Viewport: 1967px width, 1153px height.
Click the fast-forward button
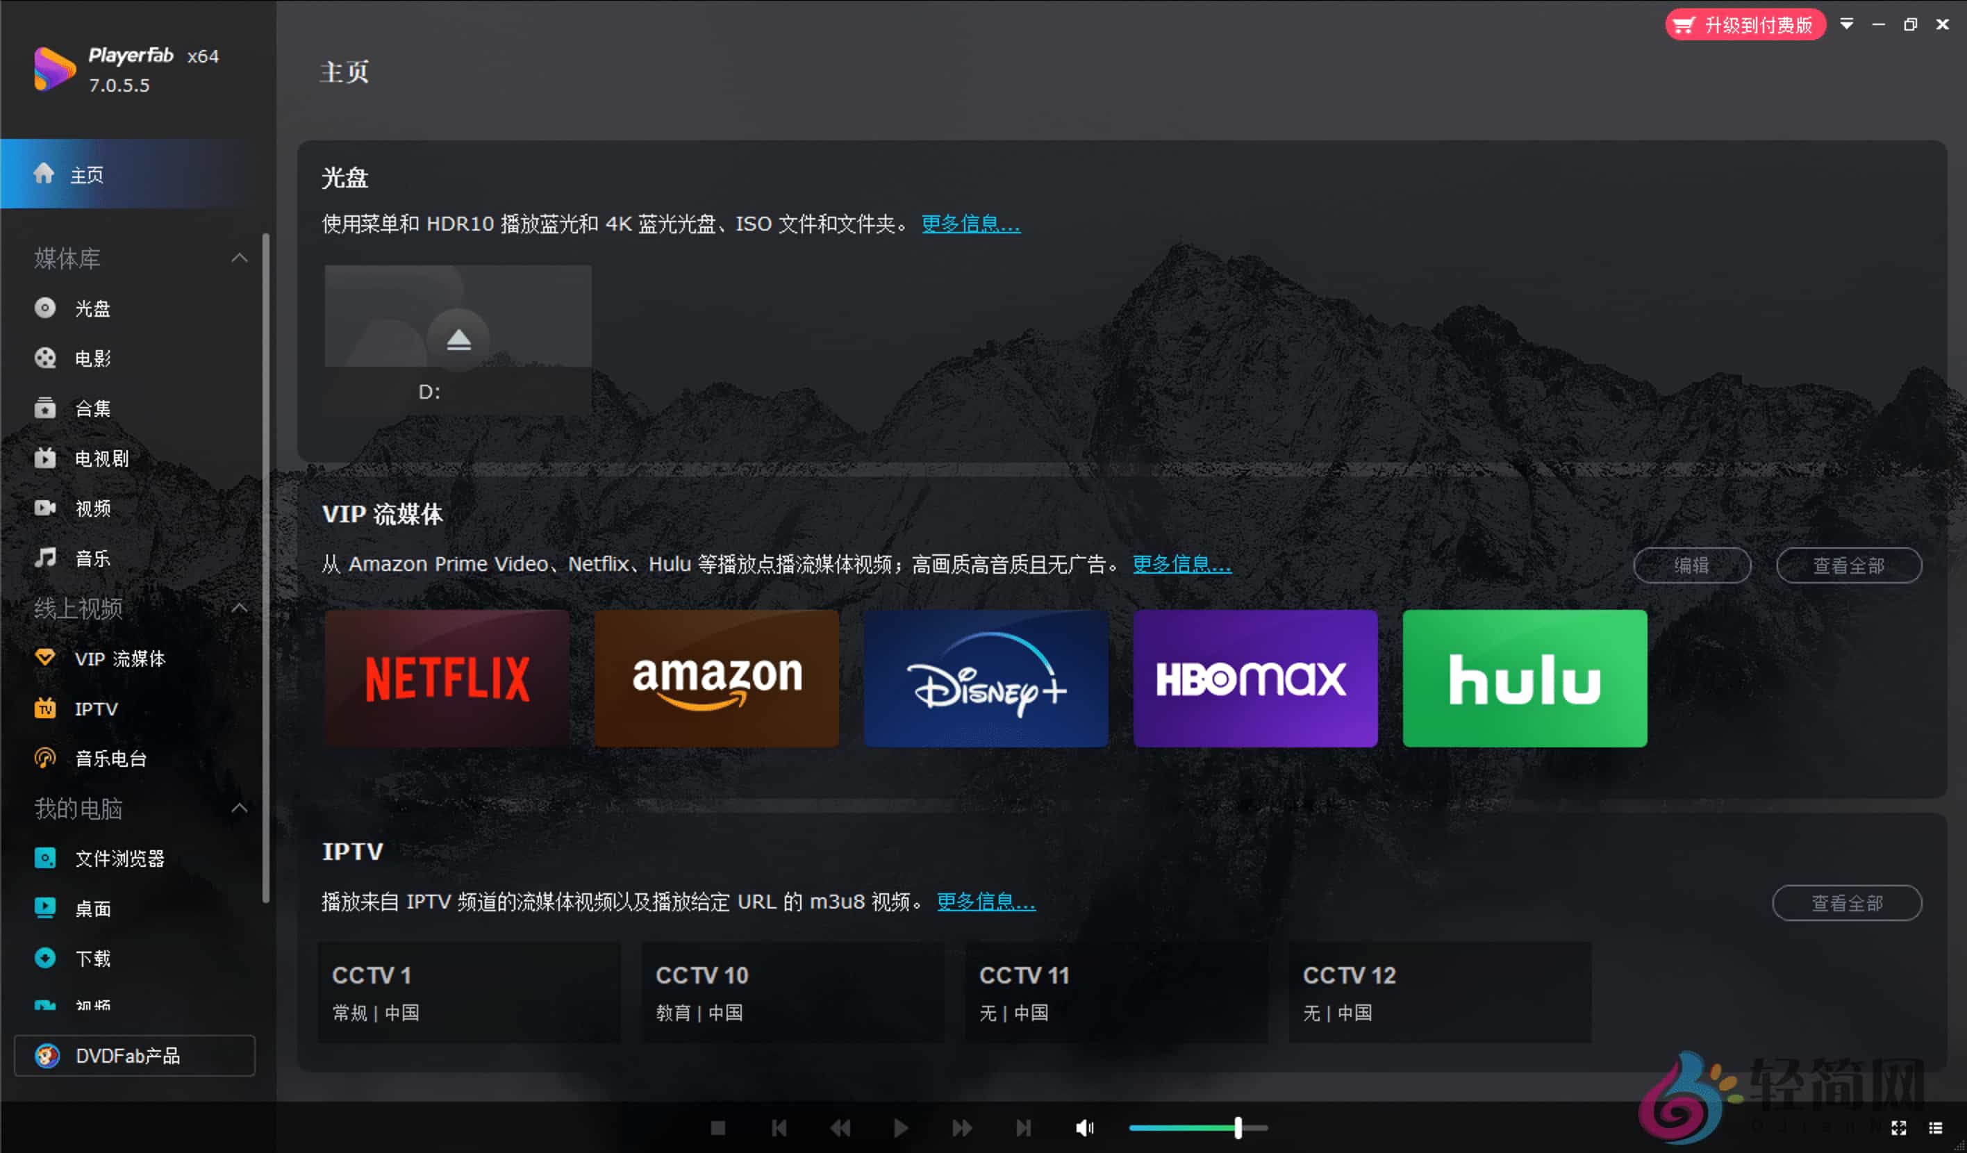click(x=963, y=1128)
